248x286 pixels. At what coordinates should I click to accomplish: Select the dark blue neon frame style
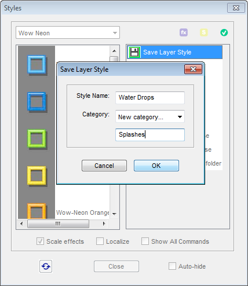[37, 102]
